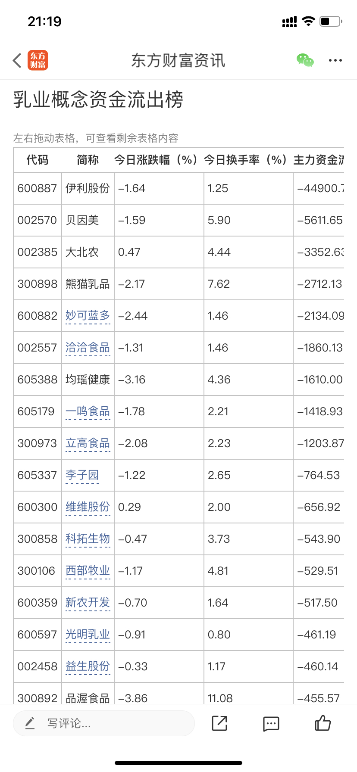Click the 写评论 comment input field

[x=104, y=723]
